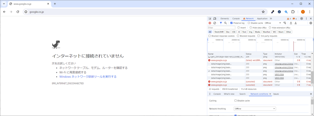
Task: Select the What's new drawer tab
Action: 229,94
